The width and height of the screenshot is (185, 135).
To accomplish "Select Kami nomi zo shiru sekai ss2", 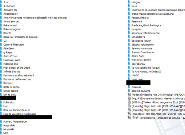I will [x=18, y=75].
